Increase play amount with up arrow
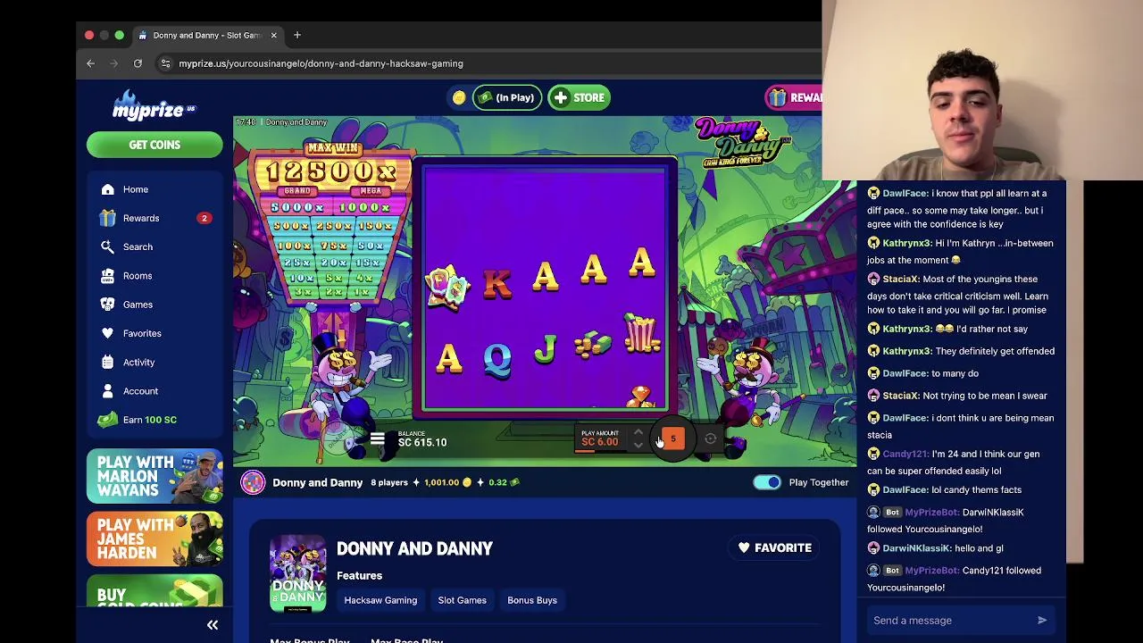 pos(638,432)
